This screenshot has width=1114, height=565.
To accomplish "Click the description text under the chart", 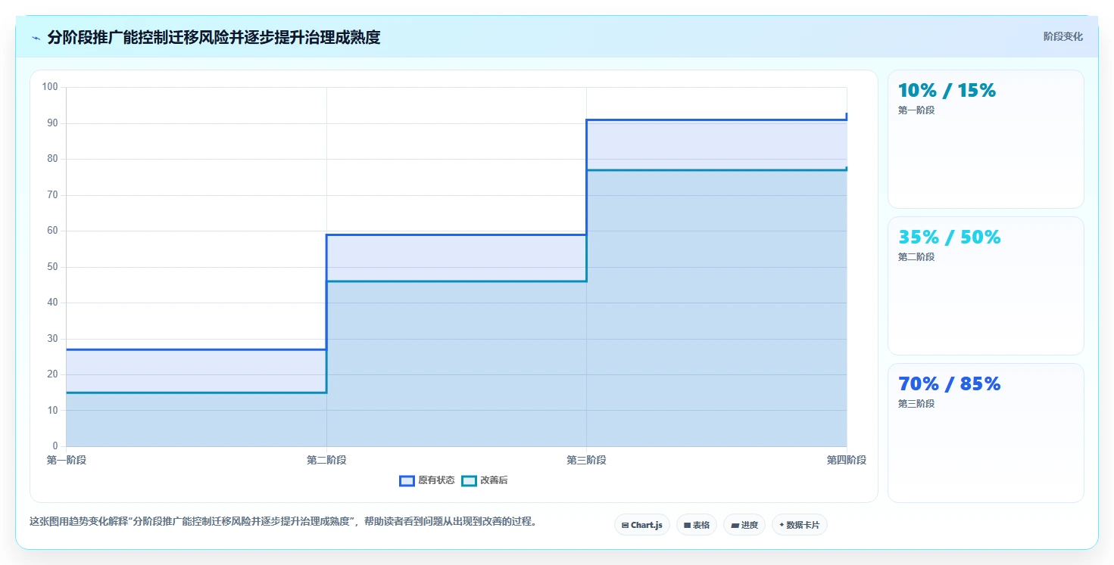I will point(282,521).
